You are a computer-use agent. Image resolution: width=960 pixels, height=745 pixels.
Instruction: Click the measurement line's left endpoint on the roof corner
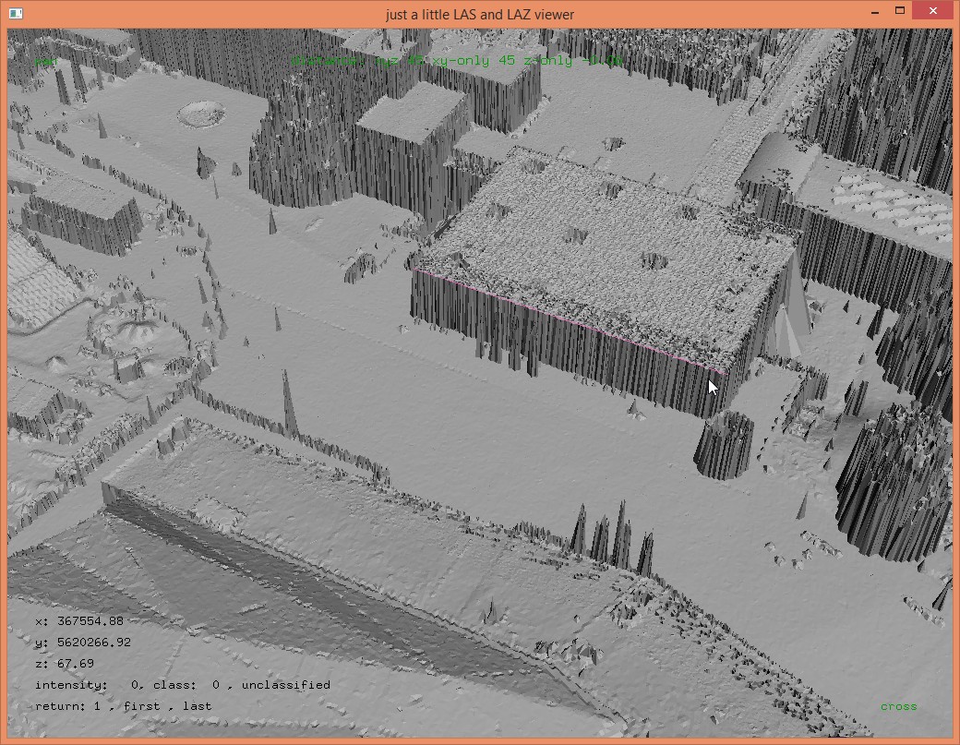tap(415, 270)
